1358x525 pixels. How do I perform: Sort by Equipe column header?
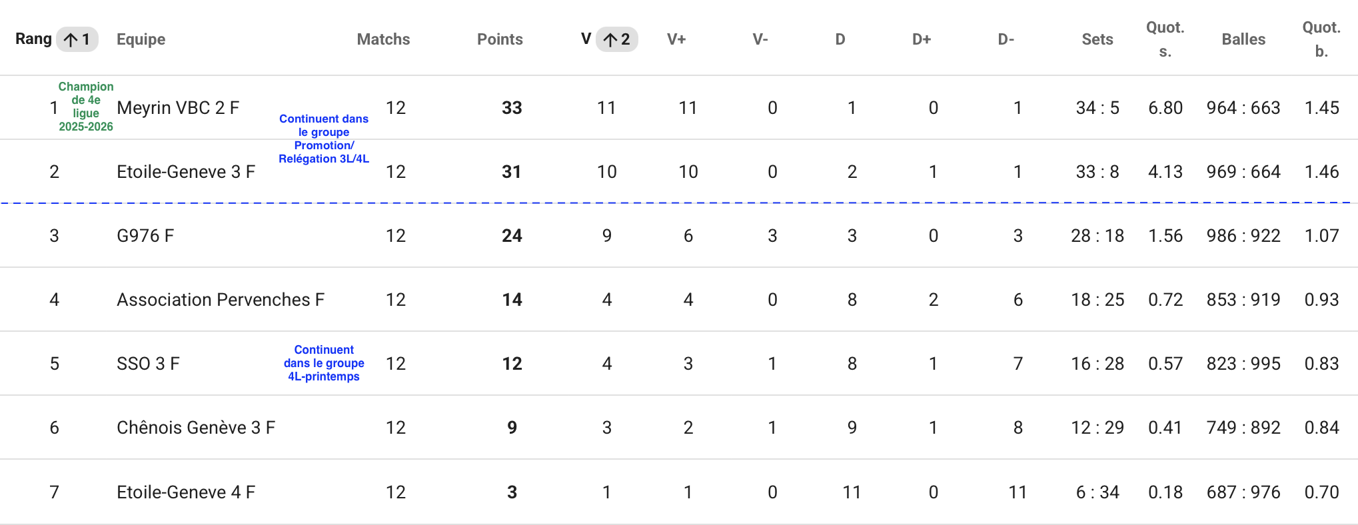141,39
